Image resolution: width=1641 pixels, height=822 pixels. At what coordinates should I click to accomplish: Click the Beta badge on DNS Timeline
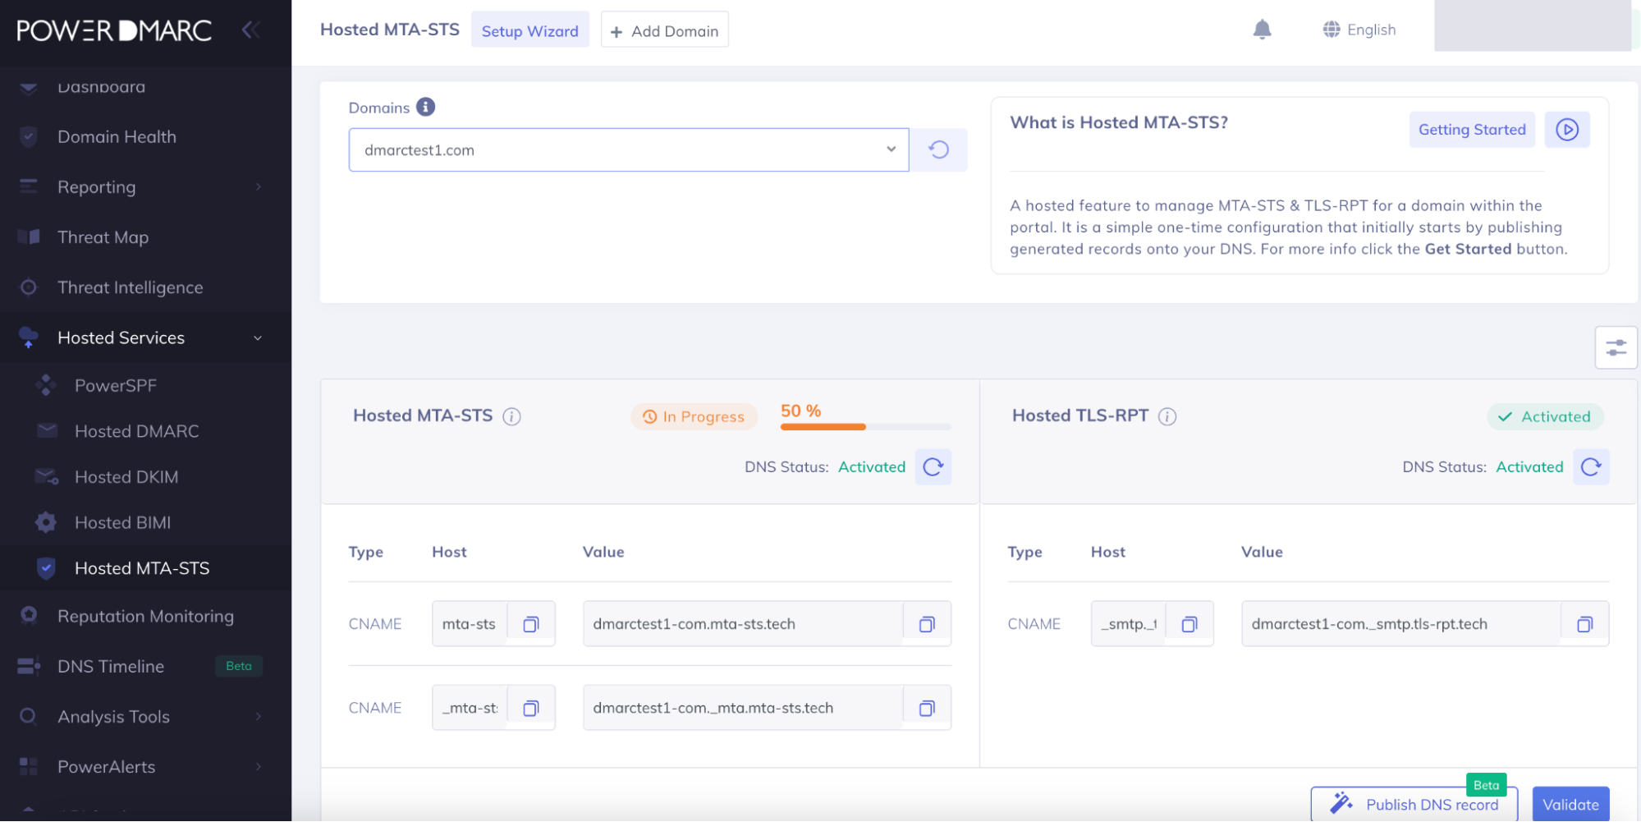[239, 666]
